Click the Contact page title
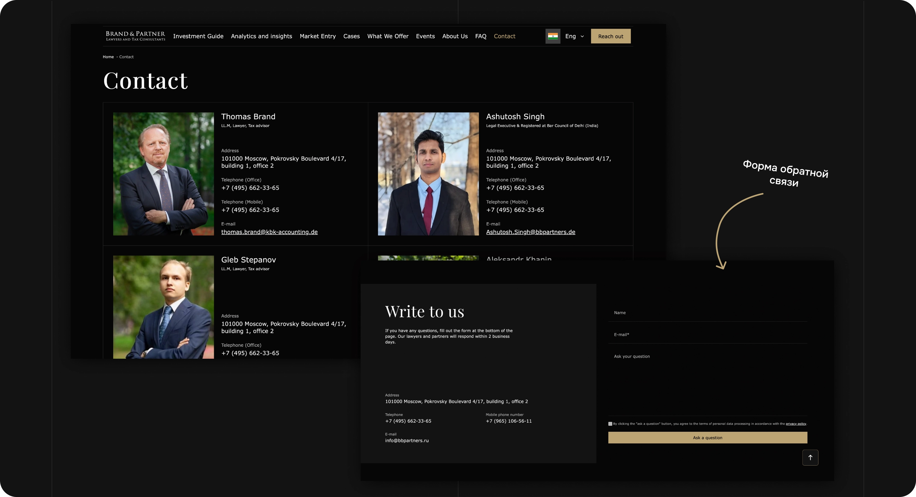This screenshot has width=916, height=497. click(x=145, y=81)
